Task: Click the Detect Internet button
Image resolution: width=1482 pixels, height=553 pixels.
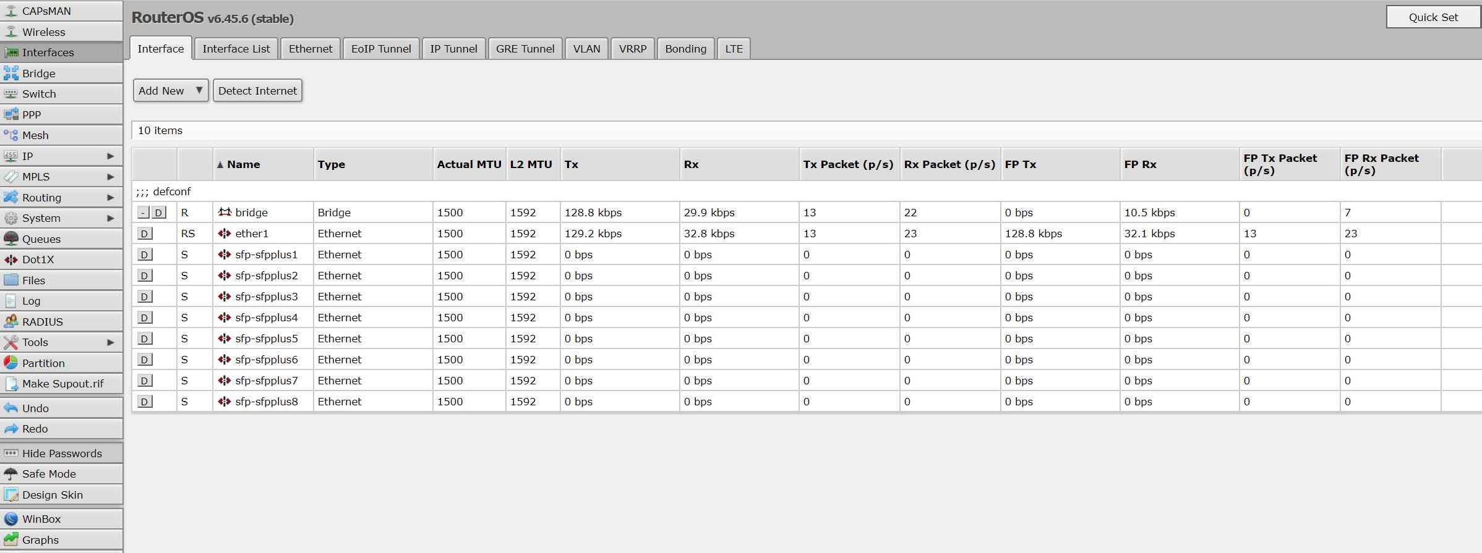Action: point(257,90)
